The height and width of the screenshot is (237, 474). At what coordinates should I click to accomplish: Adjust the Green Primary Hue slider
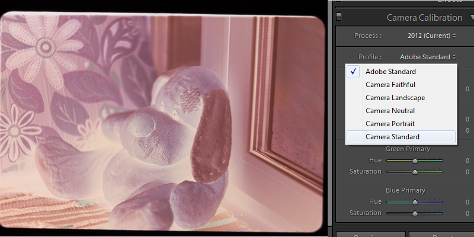[x=415, y=161]
